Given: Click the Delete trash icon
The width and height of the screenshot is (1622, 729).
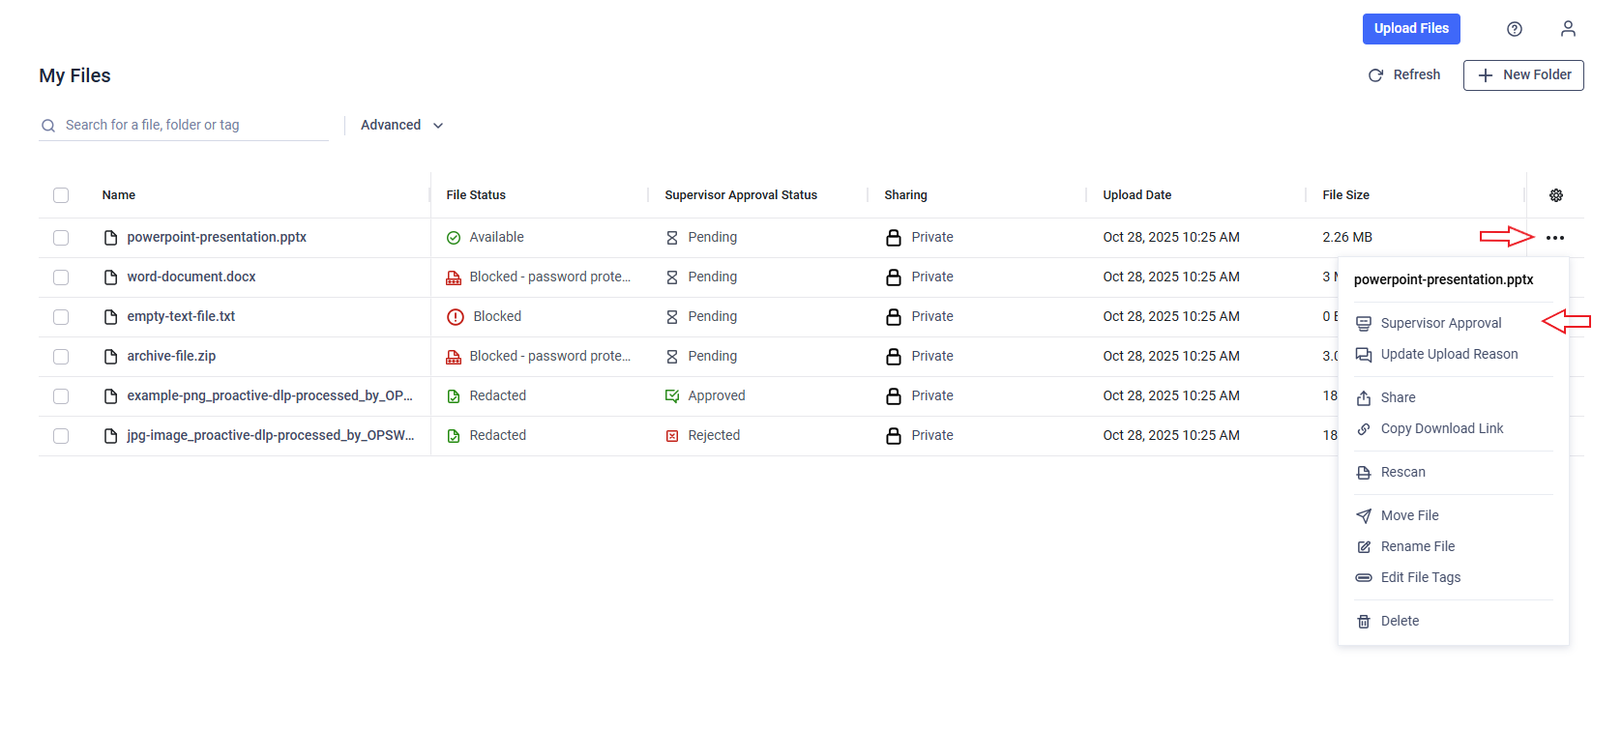Looking at the screenshot, I should pyautogui.click(x=1364, y=622).
